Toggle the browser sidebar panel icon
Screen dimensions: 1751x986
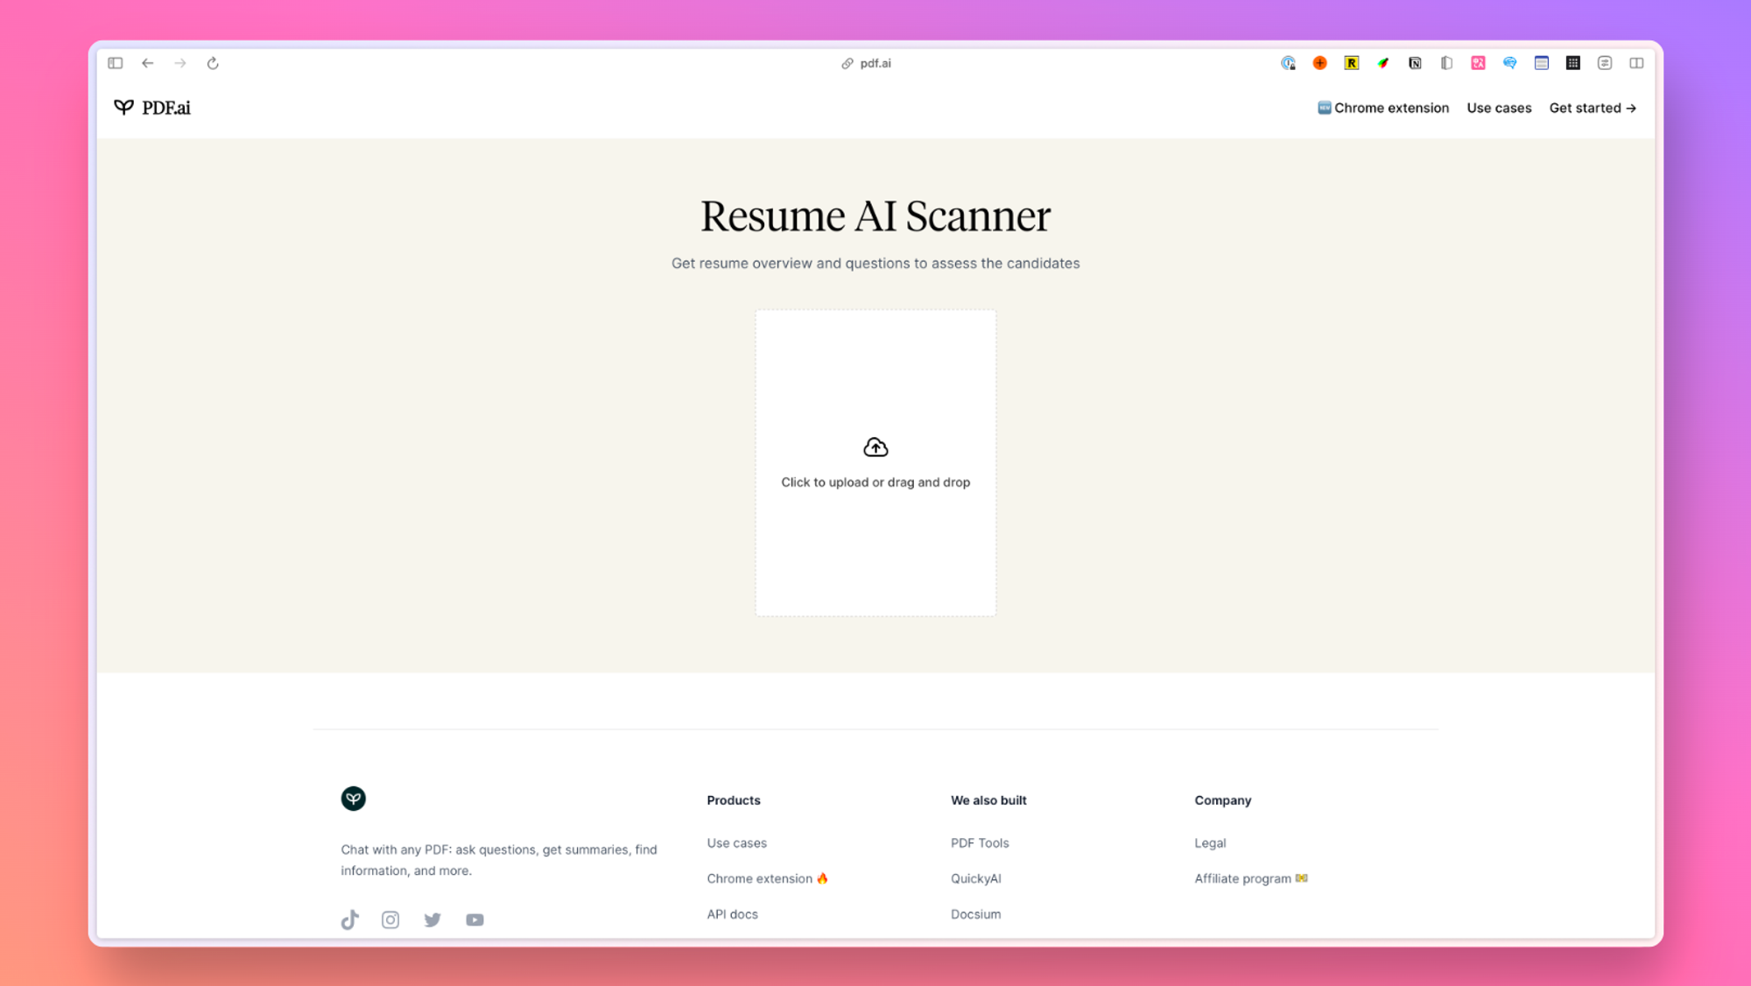coord(116,63)
